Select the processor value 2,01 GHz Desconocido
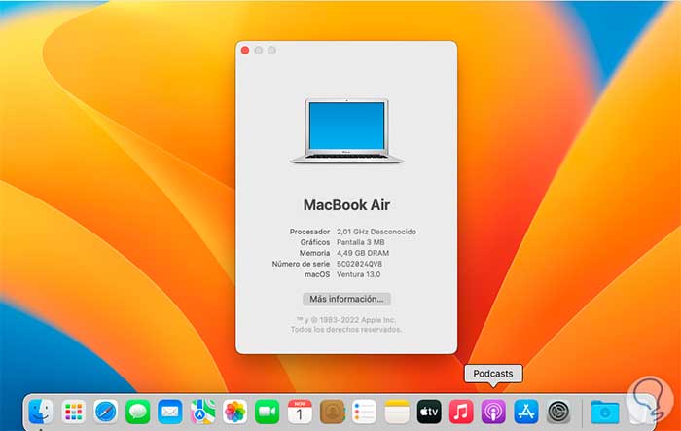 point(376,232)
